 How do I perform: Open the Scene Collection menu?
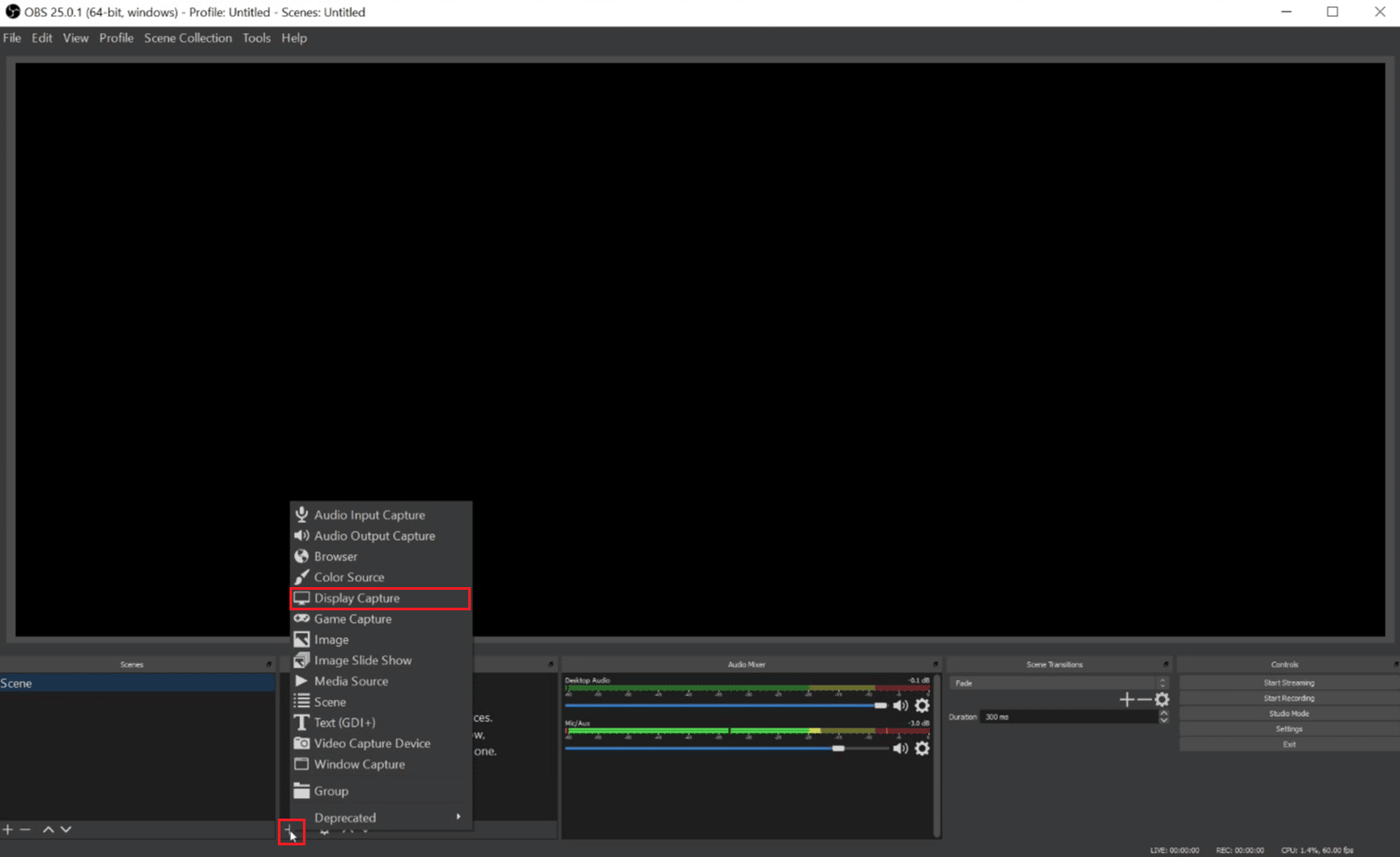[x=188, y=38]
